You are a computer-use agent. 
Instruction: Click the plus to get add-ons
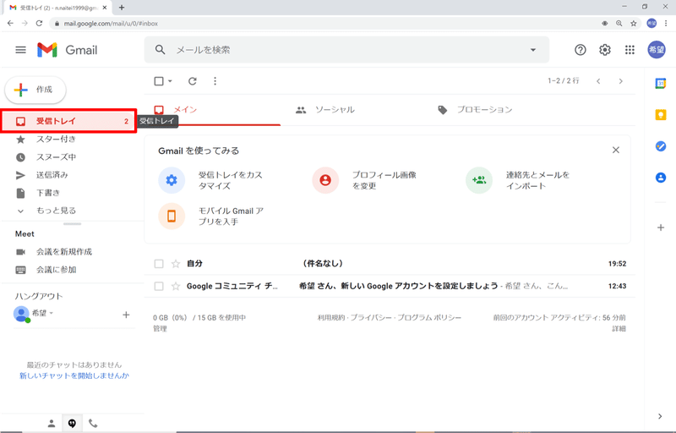(x=661, y=227)
